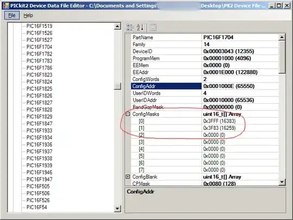This screenshot has height=220, width=293.
Task: Open the Help menu
Action: [28, 15]
